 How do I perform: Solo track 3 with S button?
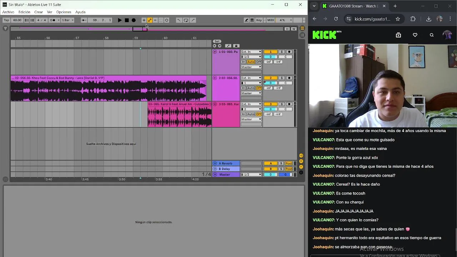(281, 104)
